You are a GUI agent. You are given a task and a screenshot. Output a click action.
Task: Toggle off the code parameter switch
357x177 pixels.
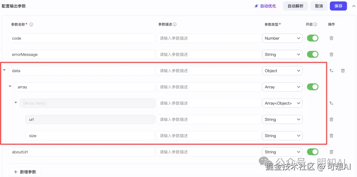click(312, 38)
